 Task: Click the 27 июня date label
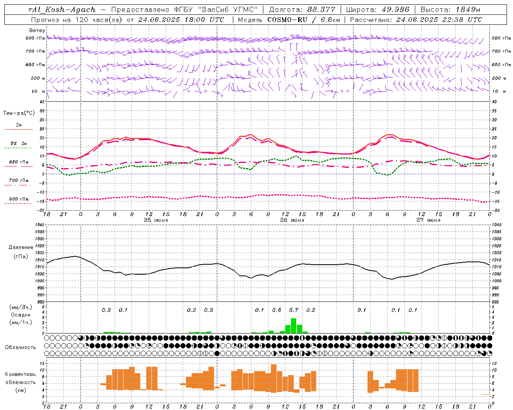tap(428, 220)
